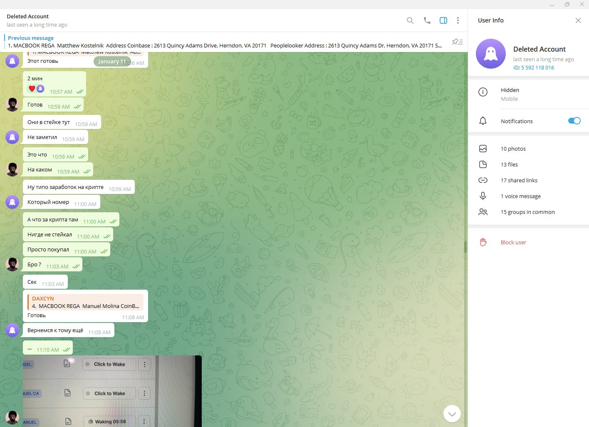This screenshot has width=589, height=427.
Task: Click the message Не заметил
Action: click(x=55, y=137)
